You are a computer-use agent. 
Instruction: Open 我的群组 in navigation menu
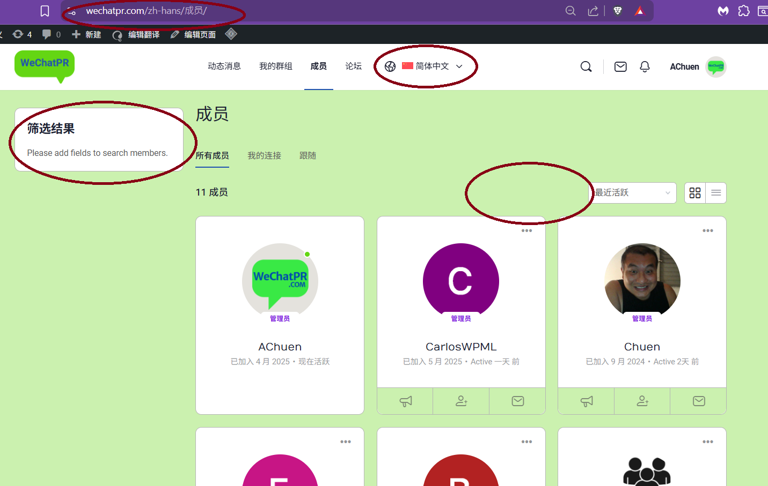[275, 66]
